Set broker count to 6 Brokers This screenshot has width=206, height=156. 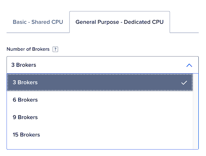(x=100, y=100)
